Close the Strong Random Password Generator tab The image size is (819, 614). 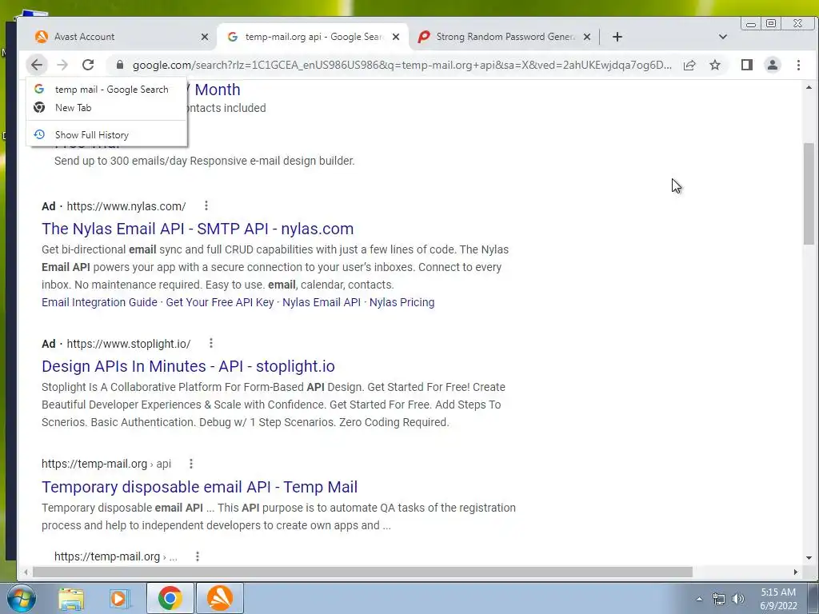pyautogui.click(x=587, y=37)
